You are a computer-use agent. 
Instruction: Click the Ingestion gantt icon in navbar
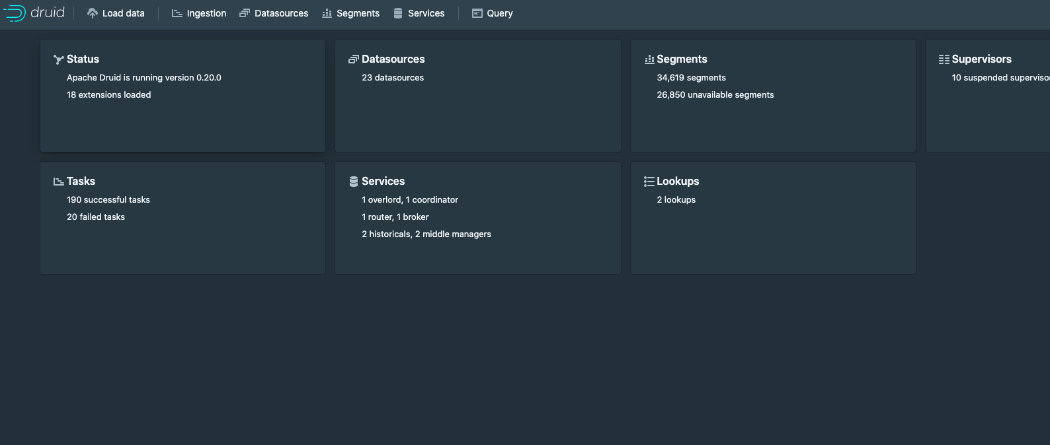(x=177, y=13)
